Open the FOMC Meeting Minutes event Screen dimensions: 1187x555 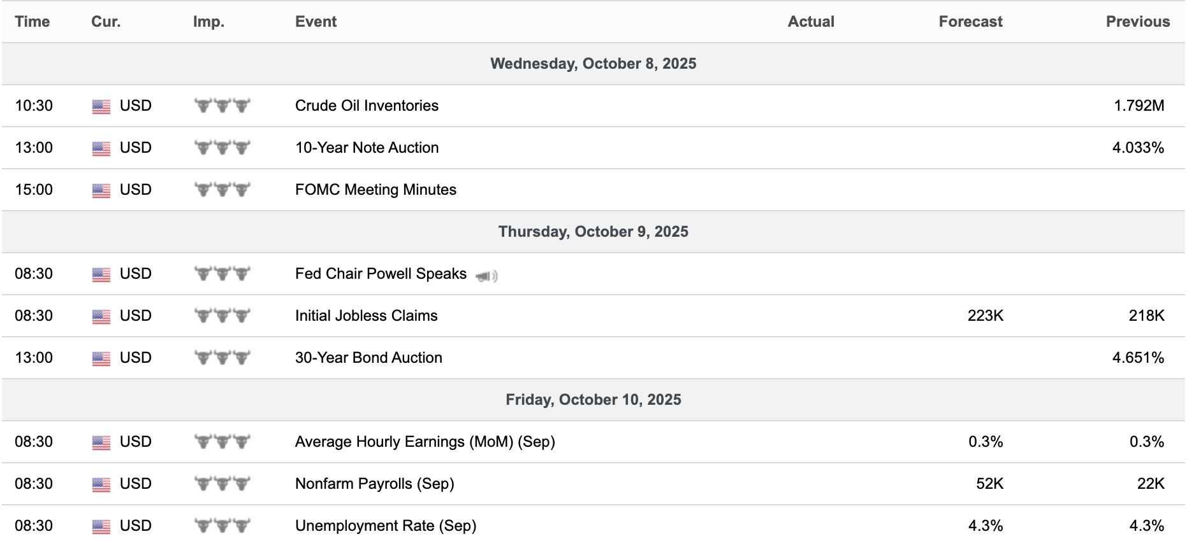(375, 190)
